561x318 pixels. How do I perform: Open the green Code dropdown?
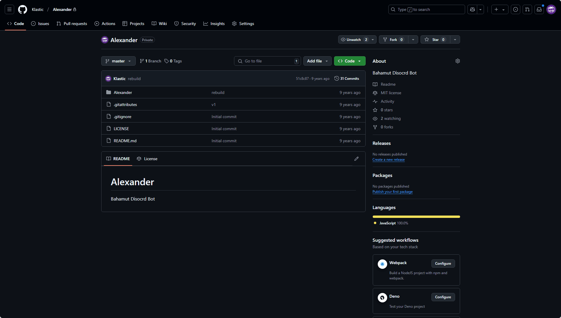click(x=349, y=61)
